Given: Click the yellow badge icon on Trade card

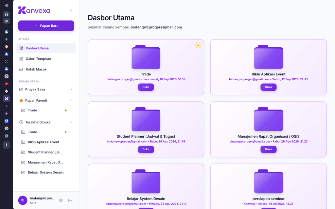Looking at the screenshot, I should (x=198, y=45).
